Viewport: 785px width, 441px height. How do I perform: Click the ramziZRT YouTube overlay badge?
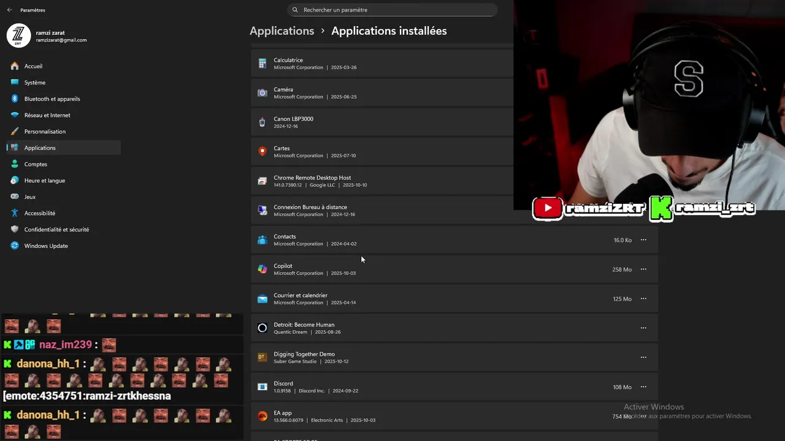pos(589,208)
